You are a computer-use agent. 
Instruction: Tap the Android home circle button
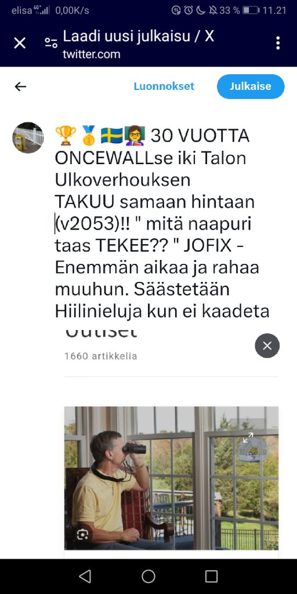(x=148, y=576)
